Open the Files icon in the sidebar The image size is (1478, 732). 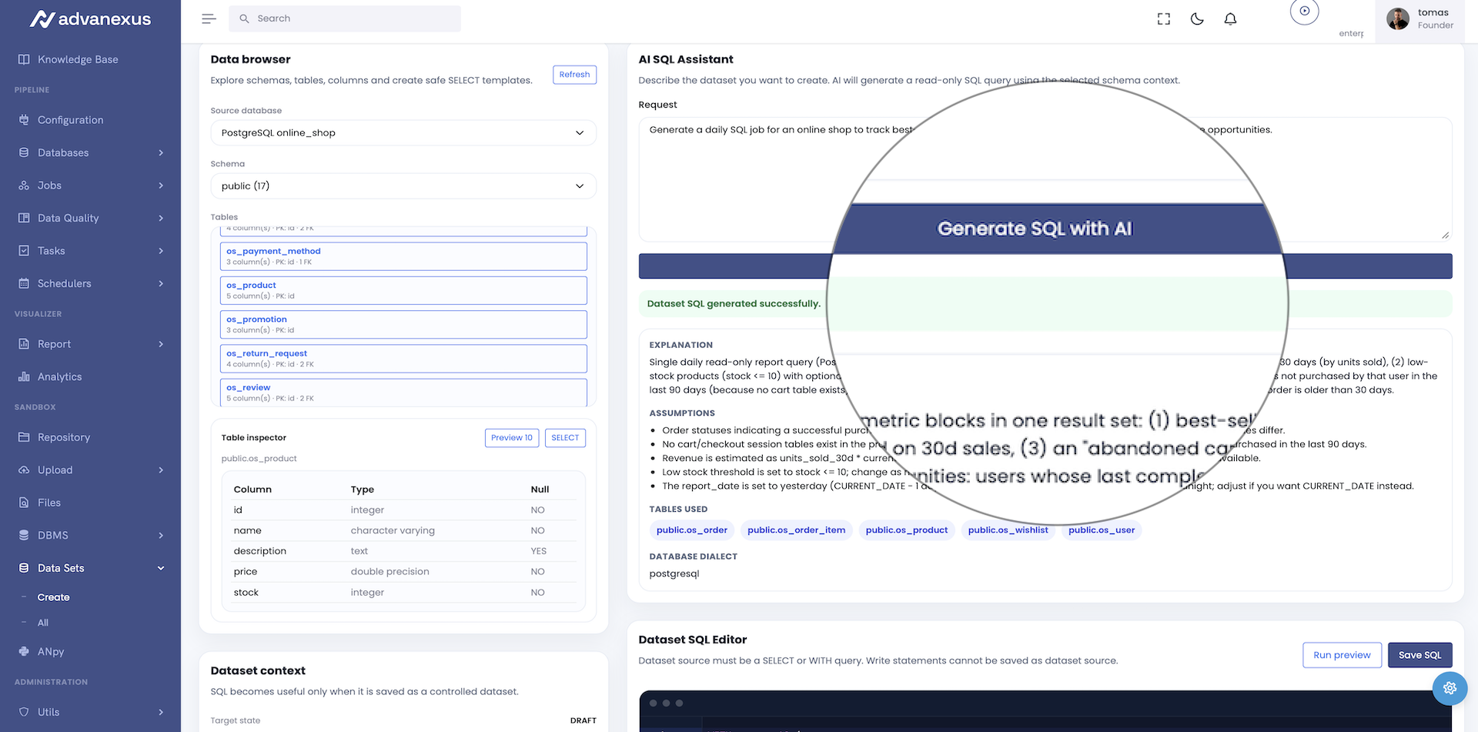(x=24, y=503)
